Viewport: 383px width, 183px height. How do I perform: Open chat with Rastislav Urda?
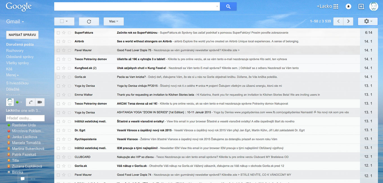click(x=24, y=125)
